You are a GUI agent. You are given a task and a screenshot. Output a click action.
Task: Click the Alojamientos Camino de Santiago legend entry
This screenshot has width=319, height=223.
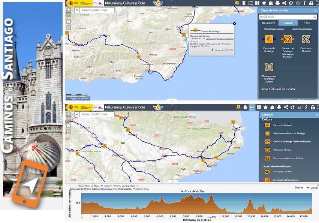(x=285, y=133)
